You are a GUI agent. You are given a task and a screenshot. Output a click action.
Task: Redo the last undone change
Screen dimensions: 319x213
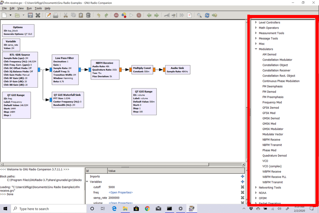tap(106, 15)
